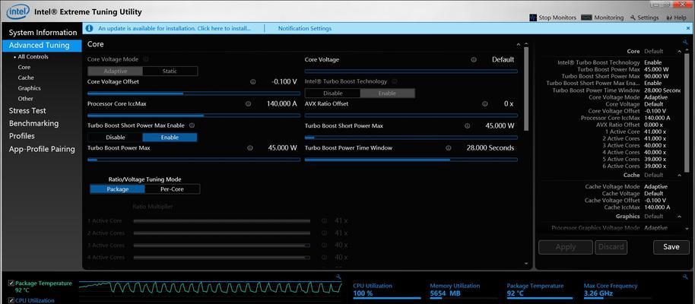Dismiss the update notification bar

pyautogui.click(x=687, y=28)
